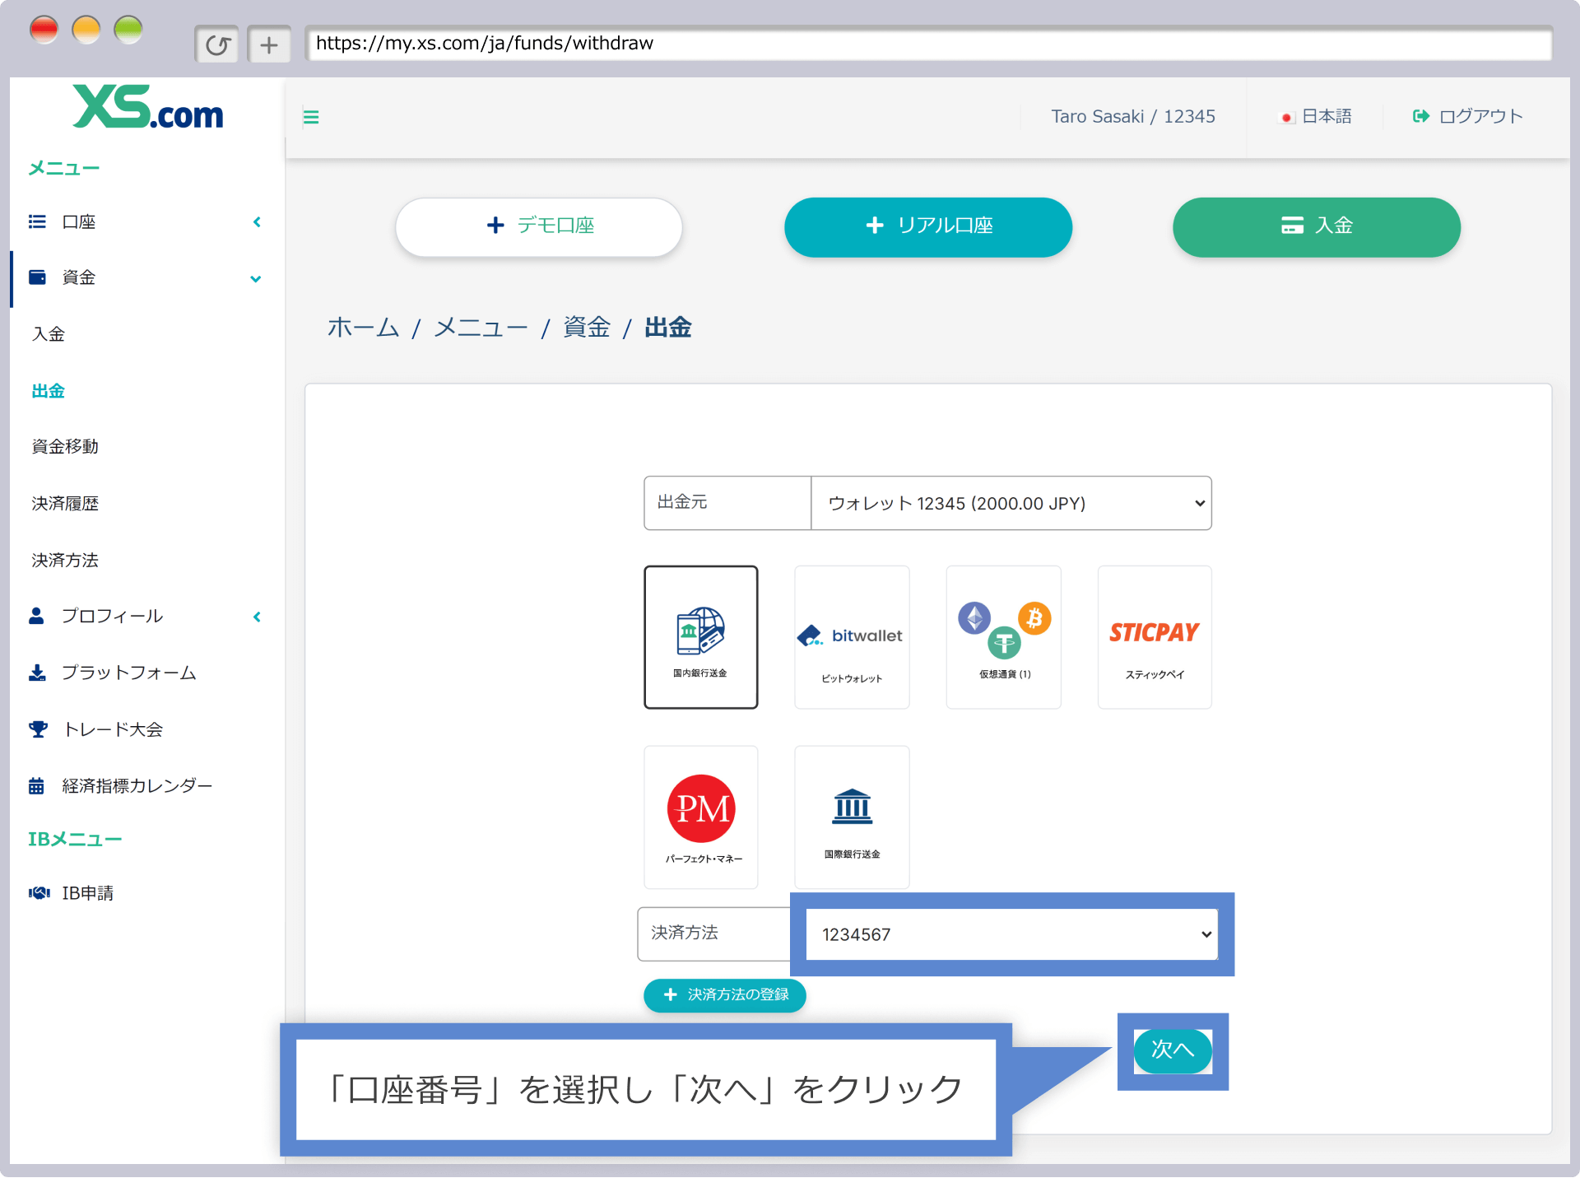Open 資金移動 in the sidebar
Screen dimensions: 1580x1178
65,447
